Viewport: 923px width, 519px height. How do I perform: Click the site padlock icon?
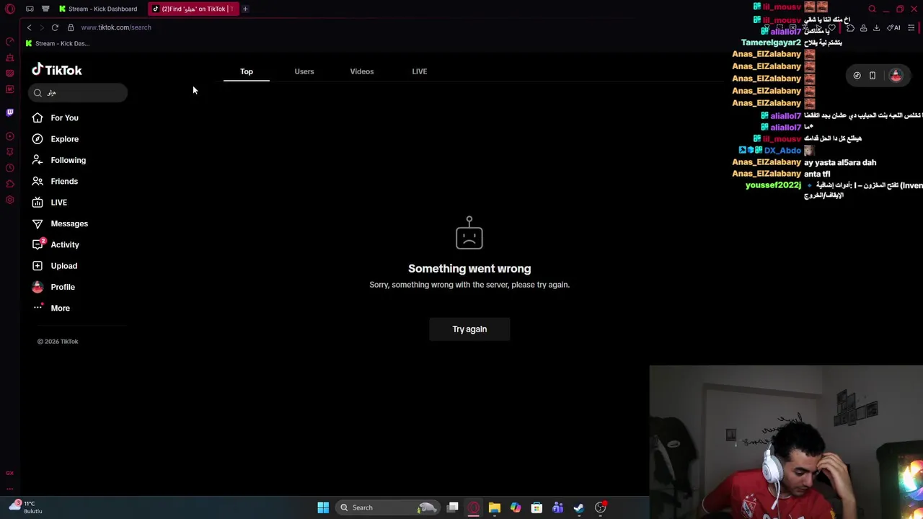point(71,27)
